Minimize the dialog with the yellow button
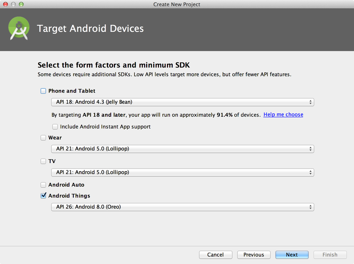Viewport: 354px width, 264px height. pos(13,4)
